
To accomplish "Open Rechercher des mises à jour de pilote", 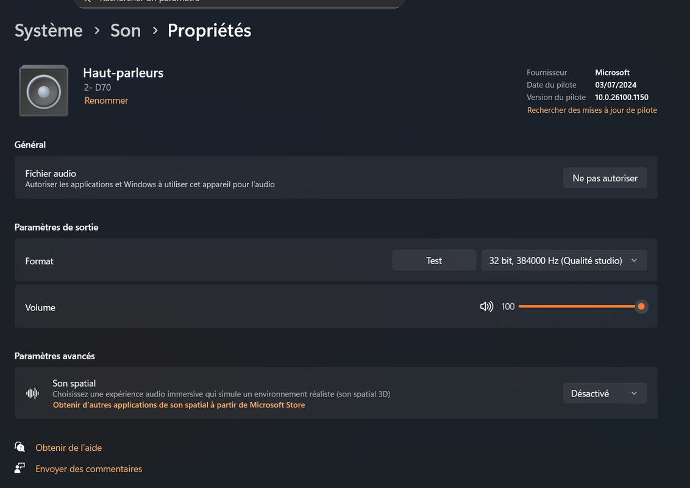I will point(592,110).
